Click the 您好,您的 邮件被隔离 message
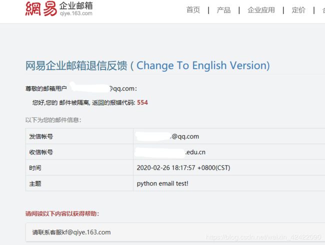Screen dimensions: 325x245 tap(61, 102)
